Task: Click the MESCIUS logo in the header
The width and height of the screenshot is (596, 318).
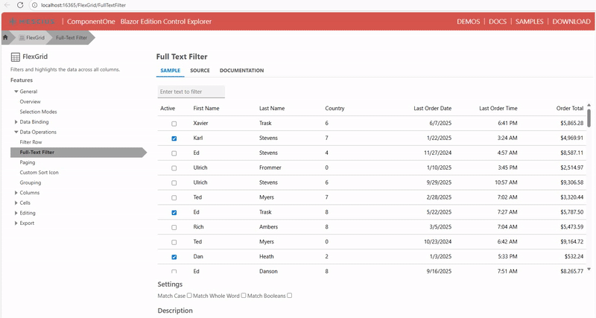Action: [33, 22]
